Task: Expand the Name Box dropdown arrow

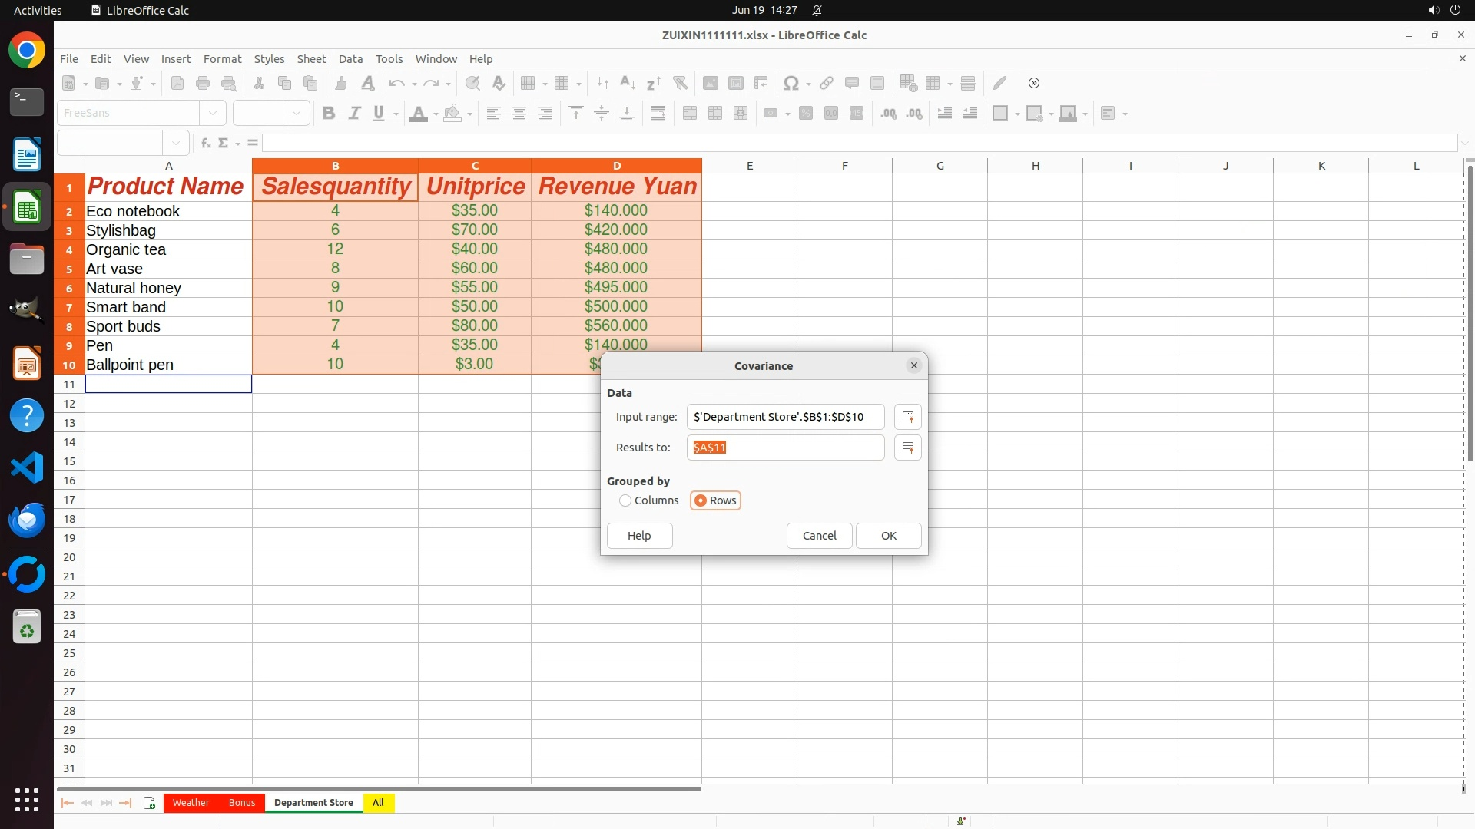Action: click(x=176, y=143)
